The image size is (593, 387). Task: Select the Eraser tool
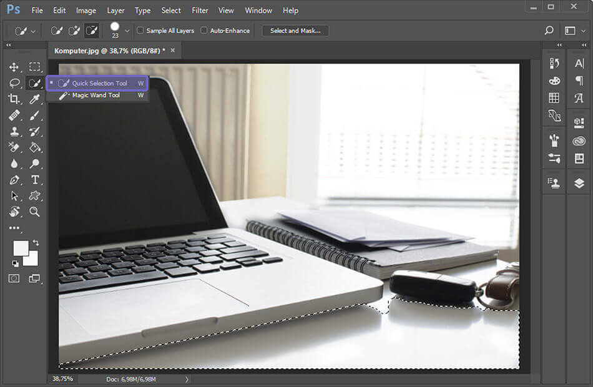(x=14, y=147)
